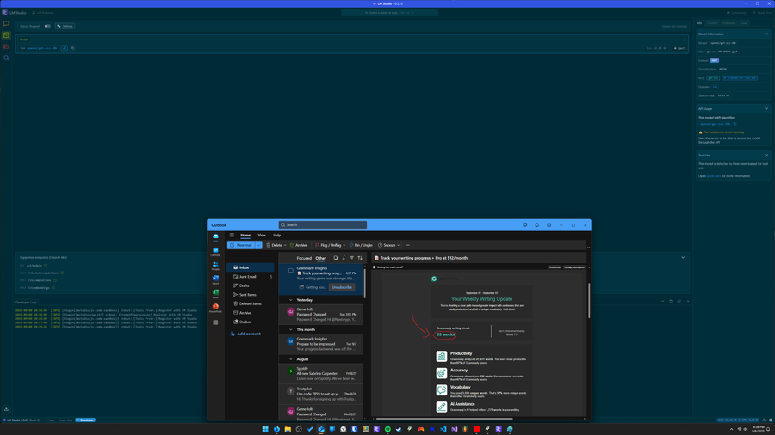
Task: Tick the Grammarly Insights message checkbox
Action: click(x=291, y=270)
